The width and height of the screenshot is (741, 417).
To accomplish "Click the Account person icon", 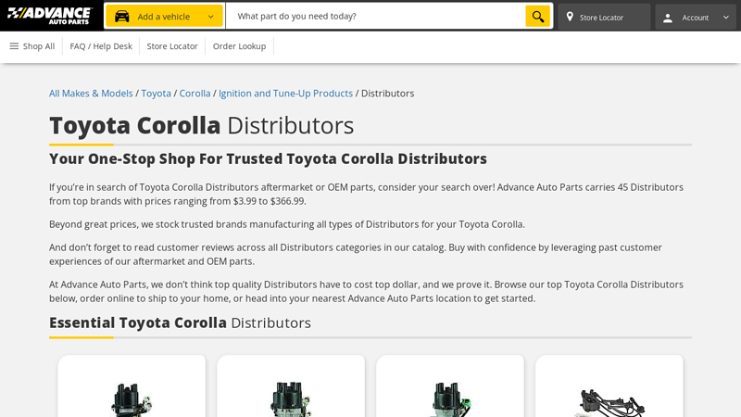I will click(x=668, y=18).
